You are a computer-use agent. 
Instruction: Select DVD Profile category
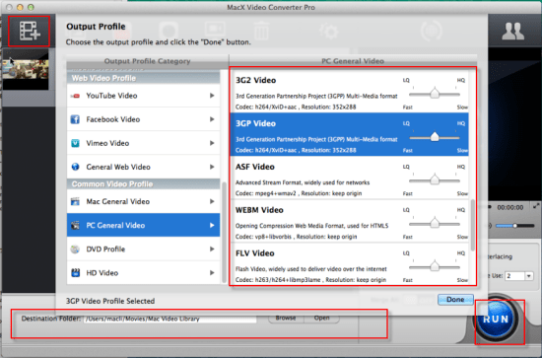point(143,250)
